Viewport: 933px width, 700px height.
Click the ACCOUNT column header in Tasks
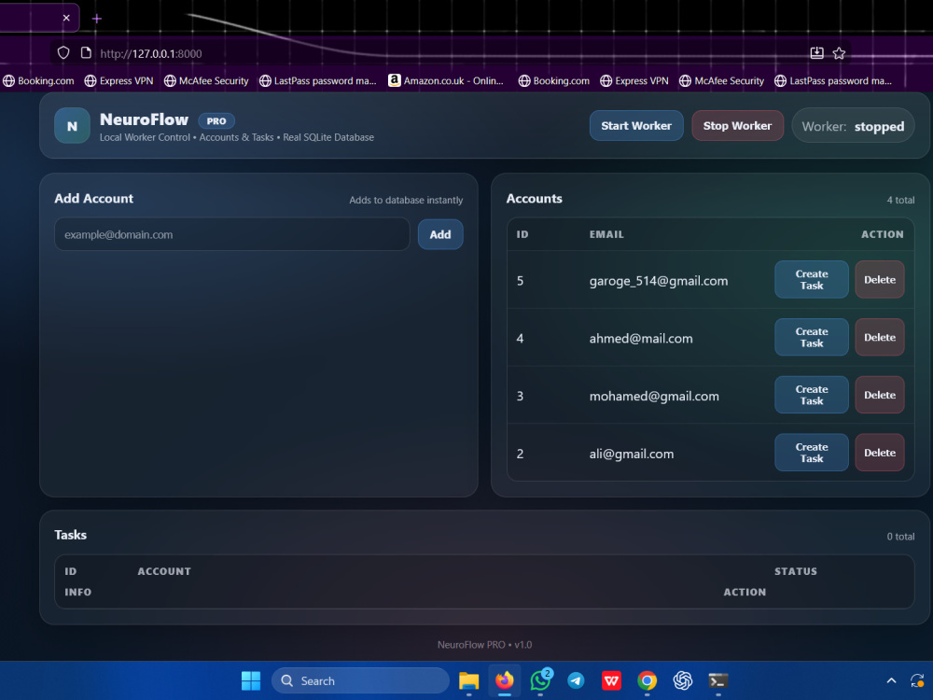coord(164,571)
